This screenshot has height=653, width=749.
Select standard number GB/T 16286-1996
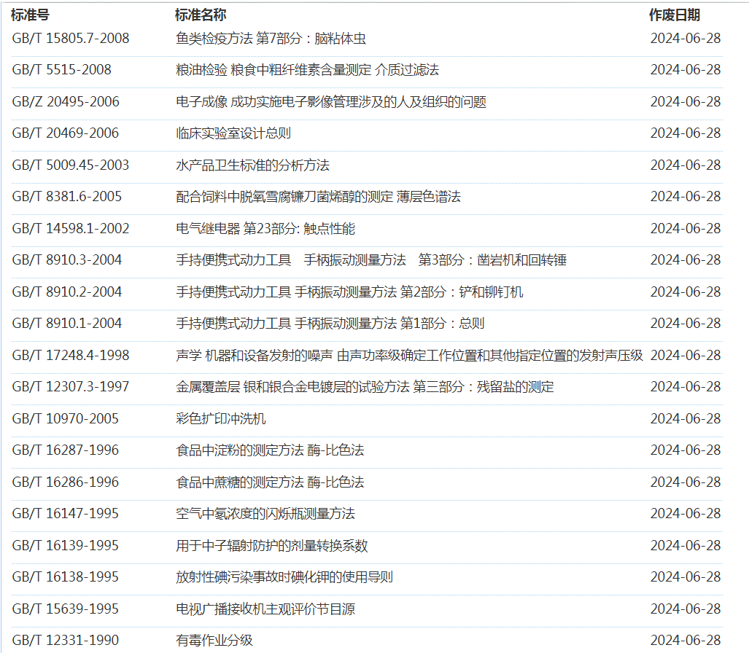66,482
